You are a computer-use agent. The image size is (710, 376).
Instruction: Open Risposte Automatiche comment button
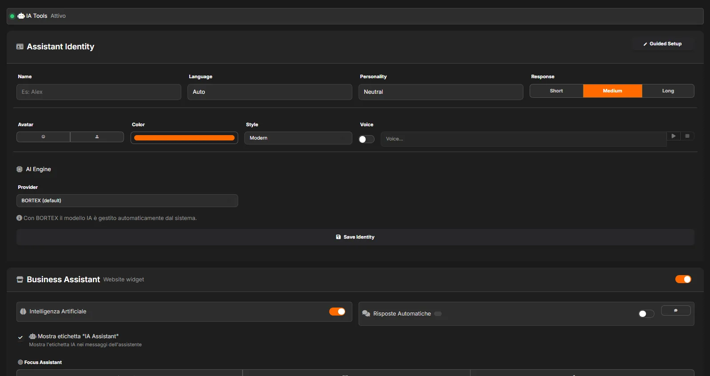pos(676,311)
